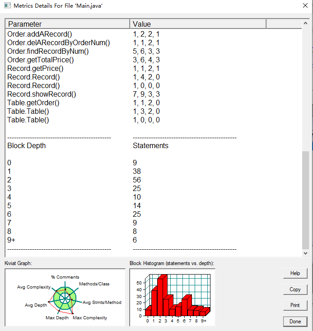Viewport: 313px width, 331px height.
Task: Click the block depth 9+ entry
Action: pyautogui.click(x=11, y=240)
